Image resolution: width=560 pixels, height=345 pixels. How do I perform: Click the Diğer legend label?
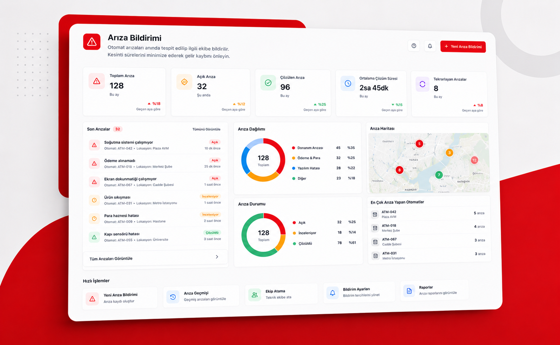pyautogui.click(x=302, y=179)
